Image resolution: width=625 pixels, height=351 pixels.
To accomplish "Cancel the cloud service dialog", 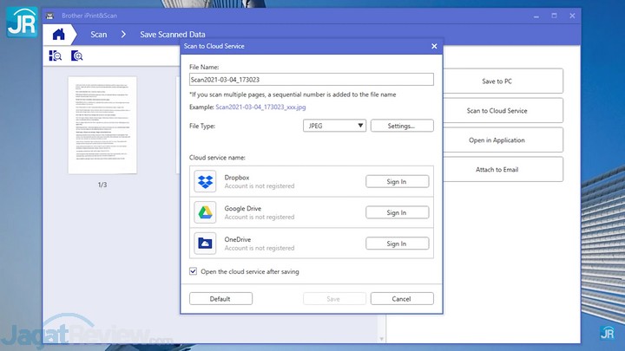I will [401, 298].
